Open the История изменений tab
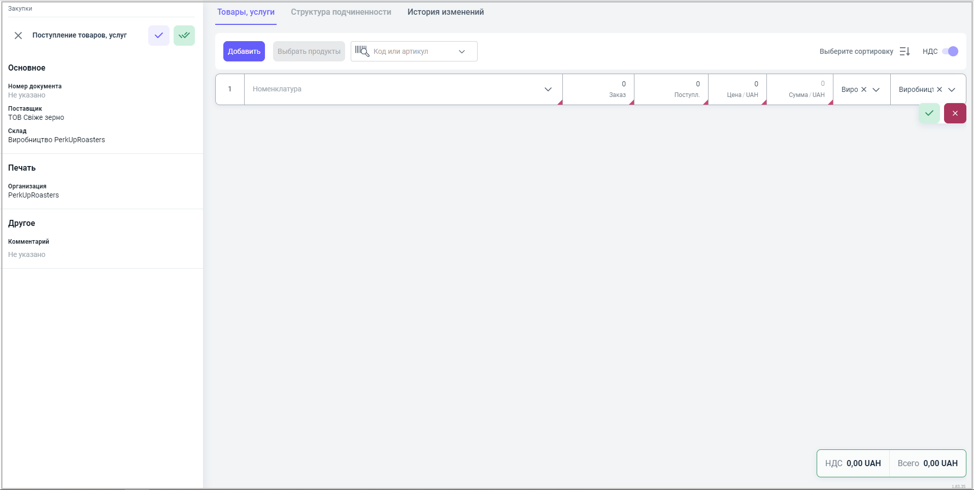974x490 pixels. (x=445, y=12)
